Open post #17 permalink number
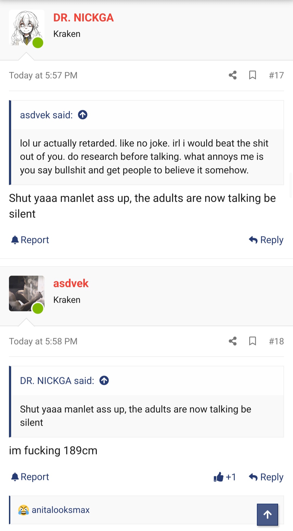Viewport: 293px width, 531px height. (276, 75)
